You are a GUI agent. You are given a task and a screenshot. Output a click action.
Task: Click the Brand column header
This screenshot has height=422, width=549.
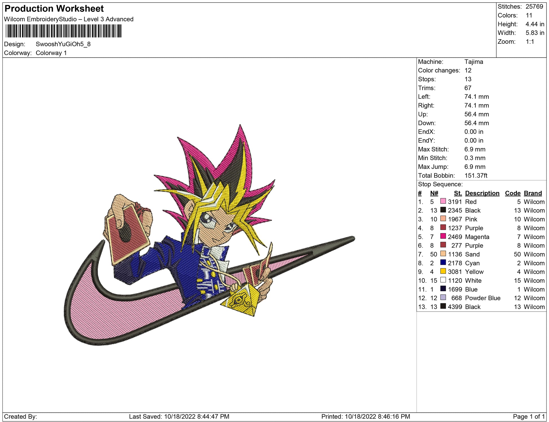point(533,193)
